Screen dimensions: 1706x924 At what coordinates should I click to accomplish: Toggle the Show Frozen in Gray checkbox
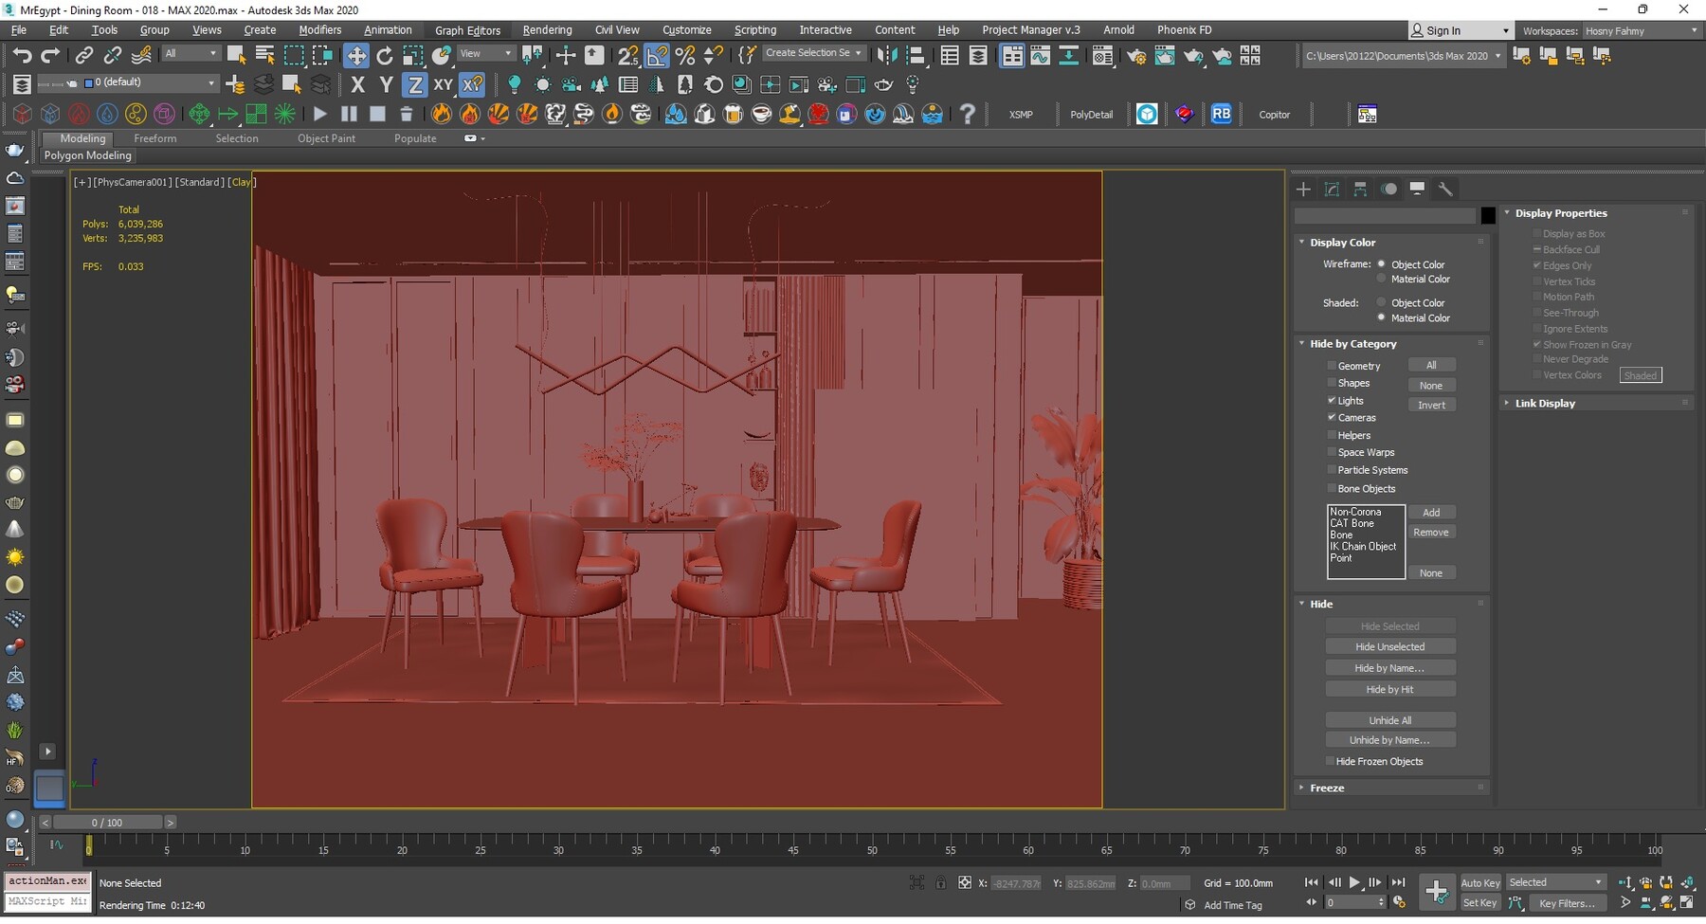[1537, 344]
